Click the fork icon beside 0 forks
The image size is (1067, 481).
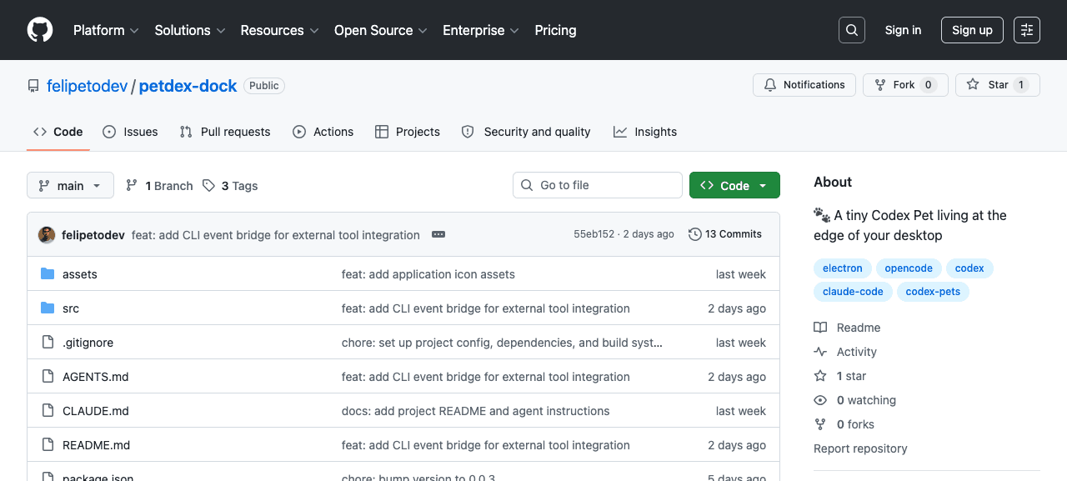click(x=820, y=424)
